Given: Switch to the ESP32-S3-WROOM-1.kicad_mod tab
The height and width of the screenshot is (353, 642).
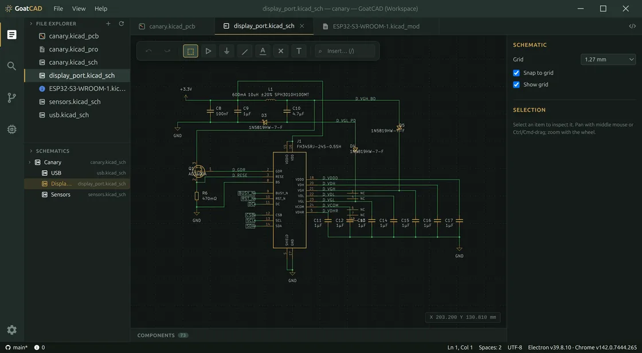Looking at the screenshot, I should 376,26.
